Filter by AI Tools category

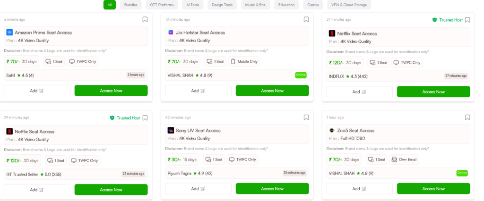[193, 5]
